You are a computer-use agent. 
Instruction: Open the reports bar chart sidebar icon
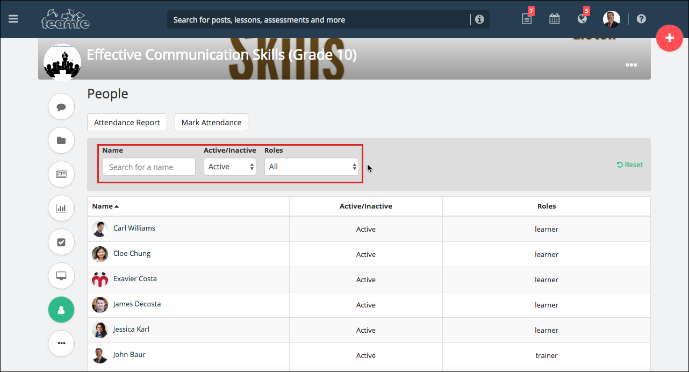coord(61,208)
